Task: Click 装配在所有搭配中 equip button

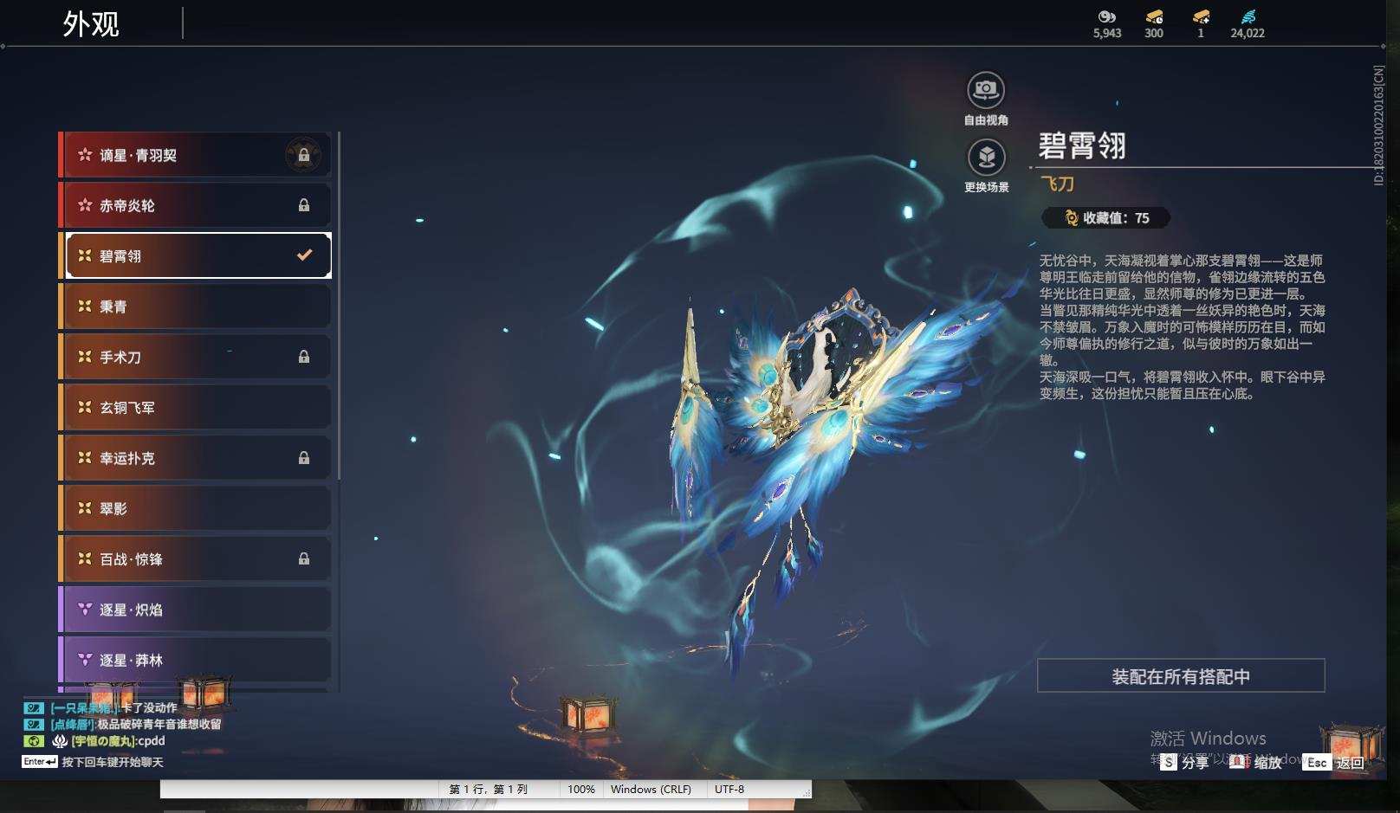Action: [1181, 676]
